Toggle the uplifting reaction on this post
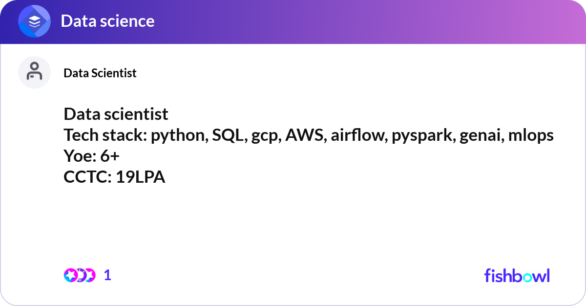This screenshot has width=586, height=306. (90, 275)
